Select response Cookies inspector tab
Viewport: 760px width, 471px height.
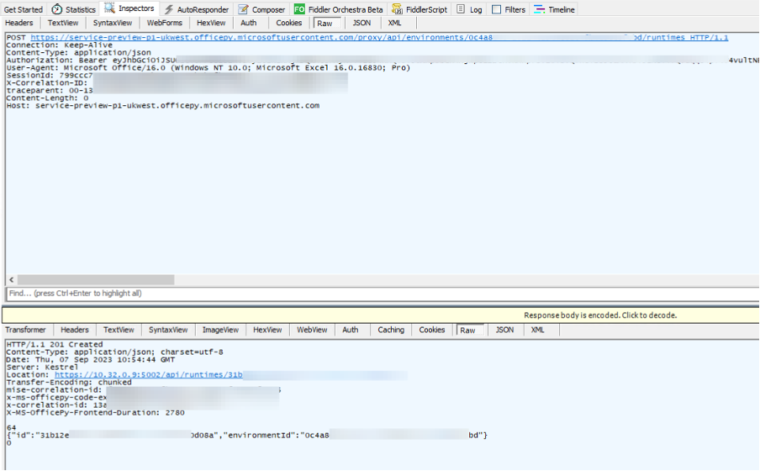point(432,330)
